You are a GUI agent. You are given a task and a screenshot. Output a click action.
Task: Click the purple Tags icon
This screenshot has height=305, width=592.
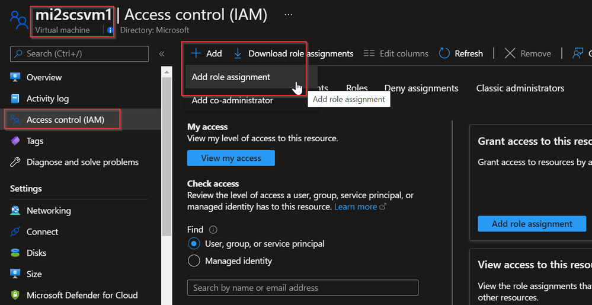(x=15, y=141)
